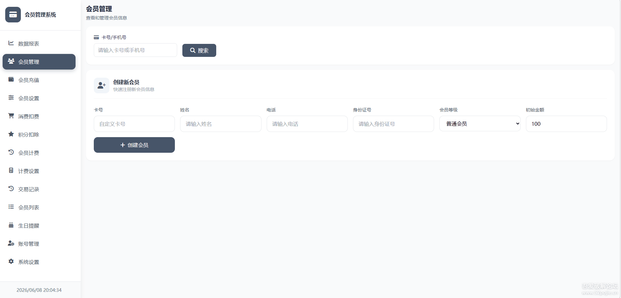Click the star icon beside 积分扣除

[x=11, y=134]
